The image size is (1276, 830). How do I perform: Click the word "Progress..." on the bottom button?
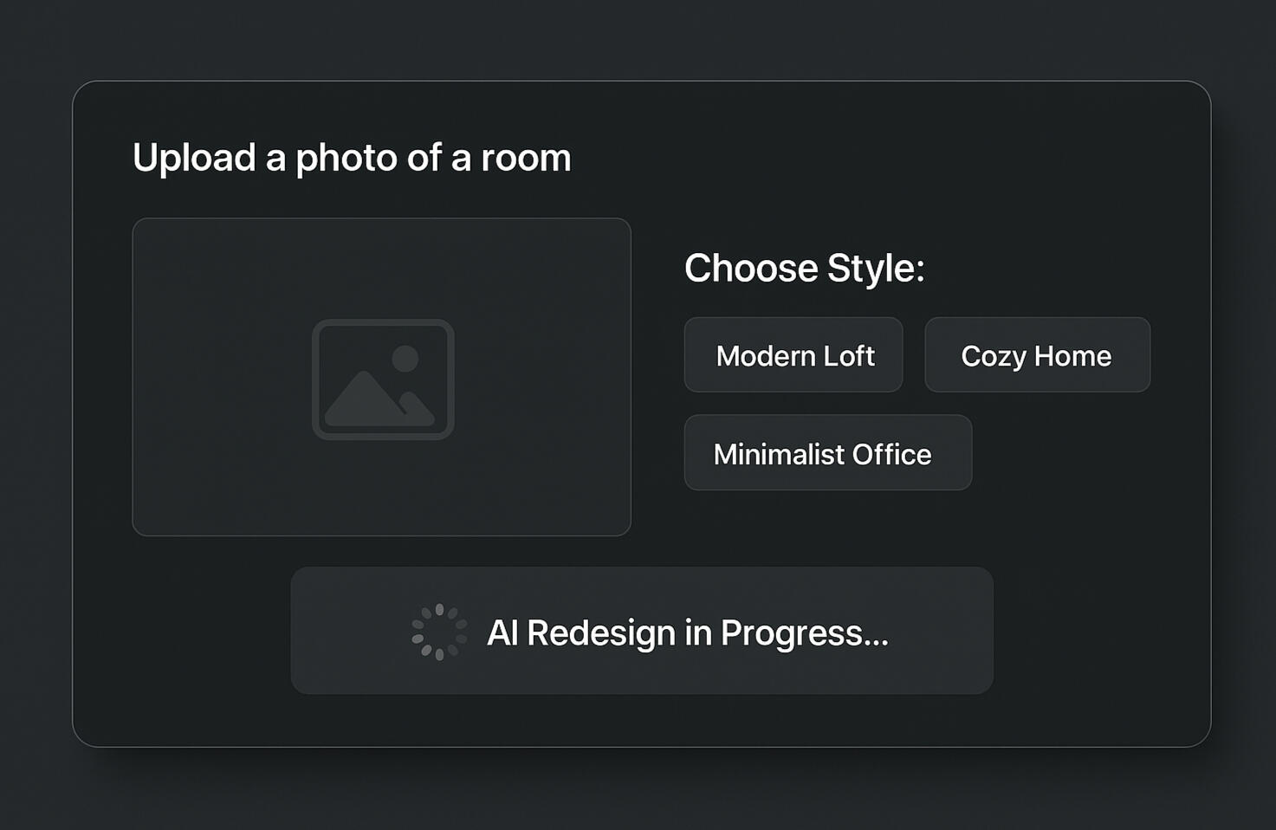804,633
